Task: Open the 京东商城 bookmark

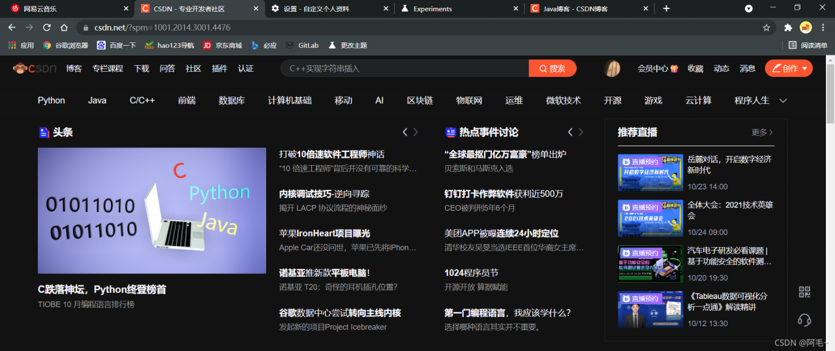Action: tap(222, 46)
